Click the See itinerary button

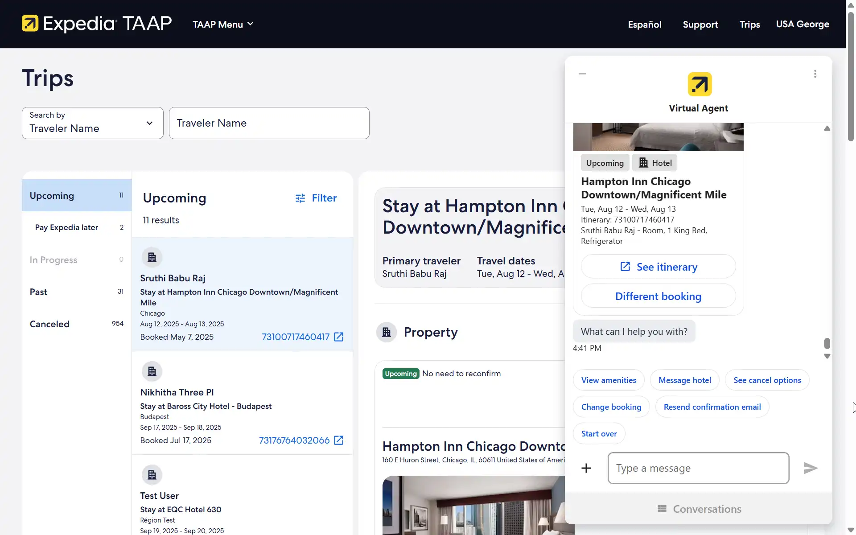tap(658, 267)
